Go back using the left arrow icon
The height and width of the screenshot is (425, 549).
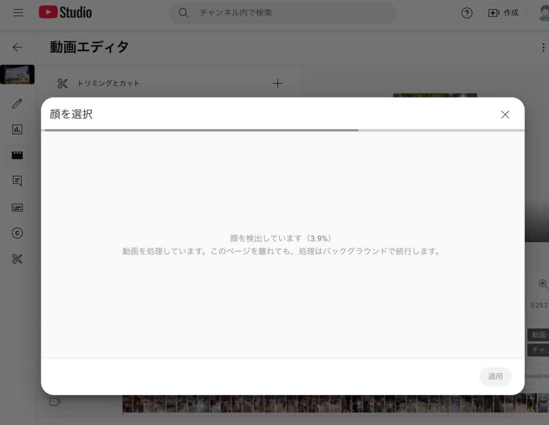[18, 47]
